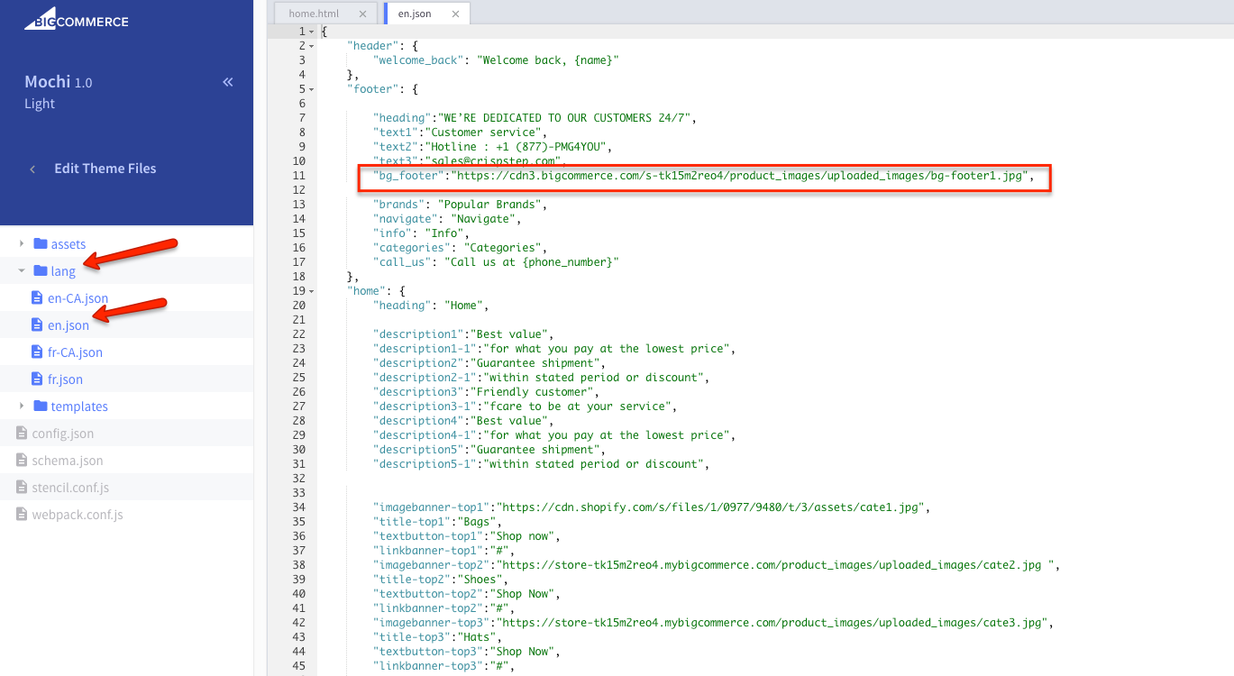
Task: Click the "Friendly customer" description3 value
Action: point(531,392)
